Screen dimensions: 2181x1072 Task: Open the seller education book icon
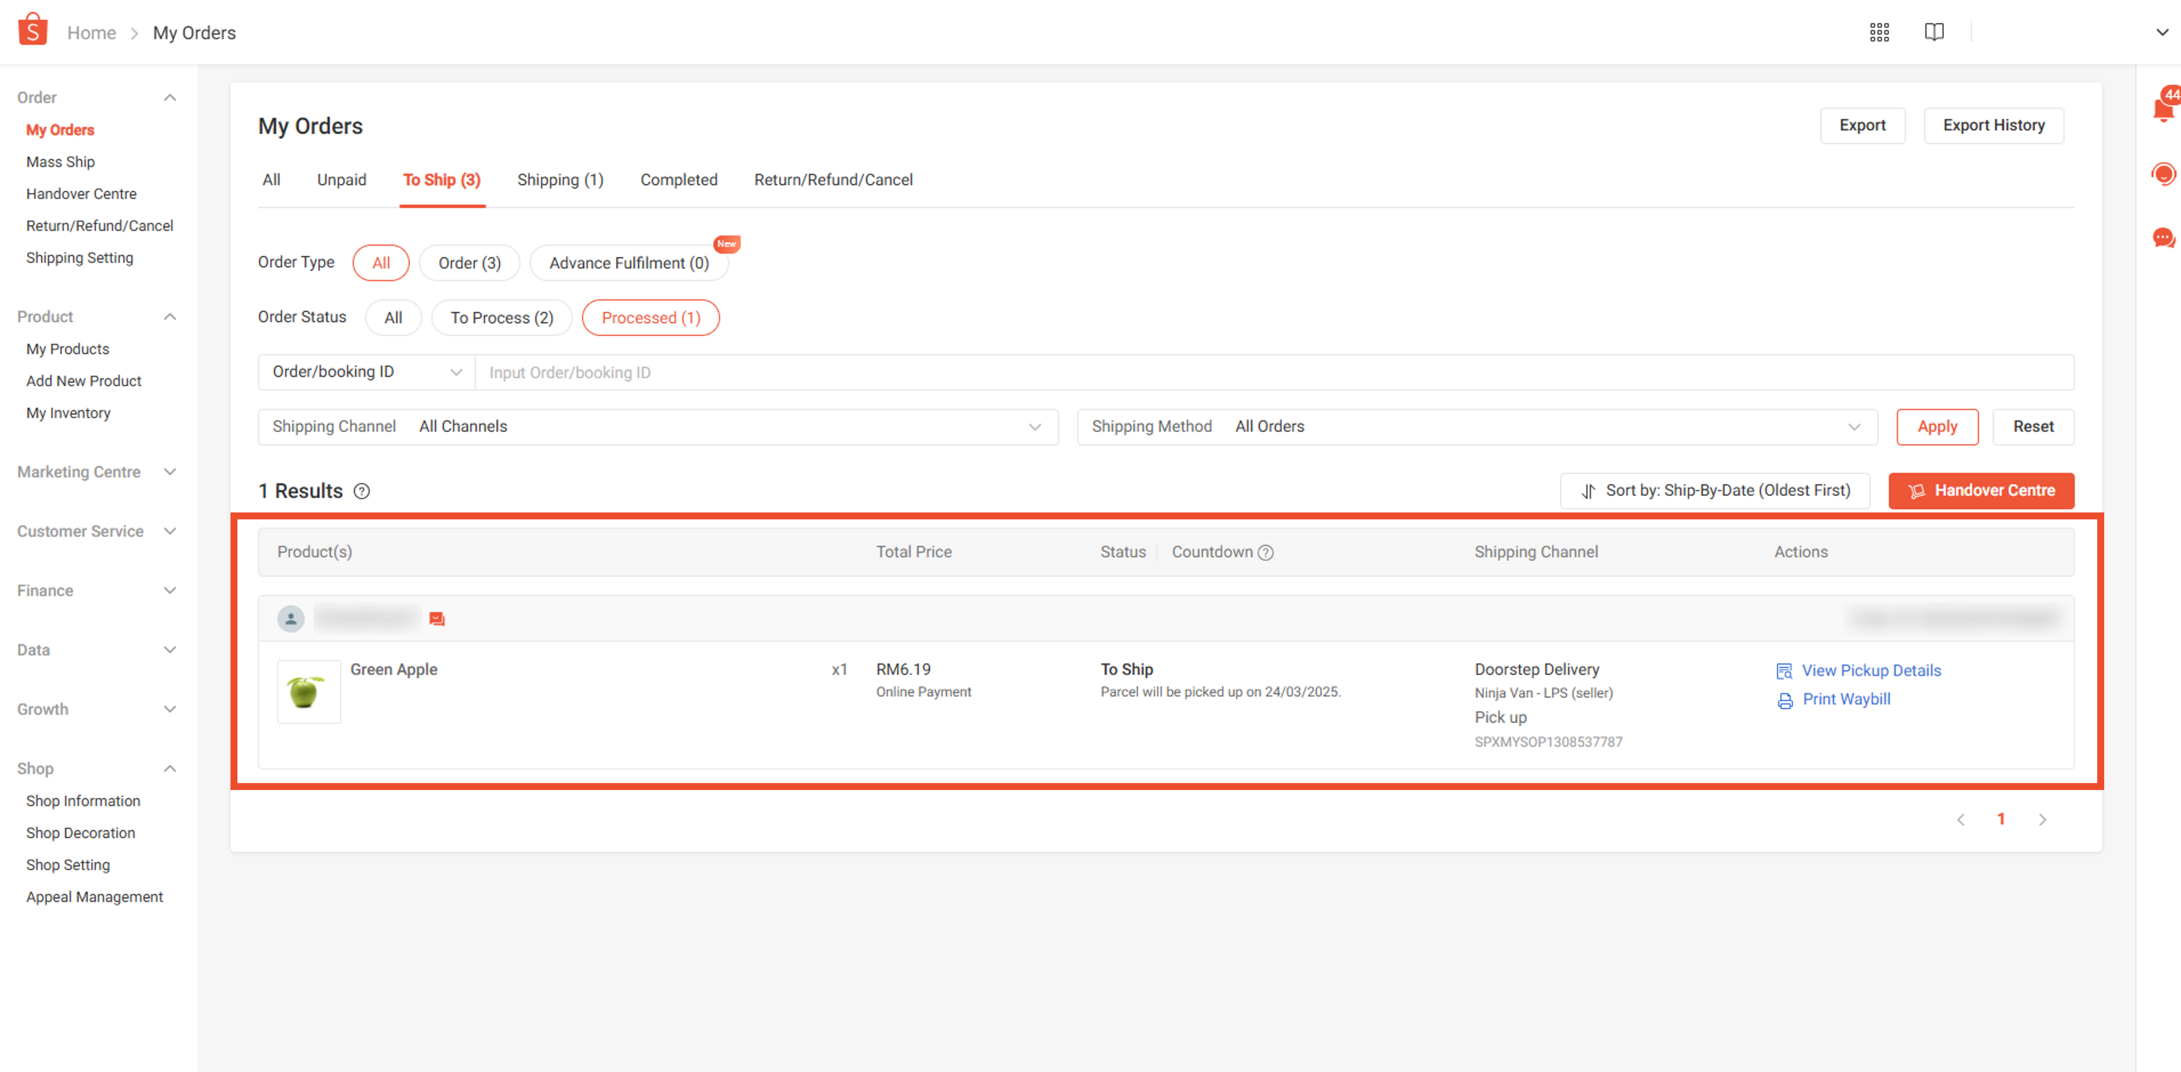(x=1934, y=32)
